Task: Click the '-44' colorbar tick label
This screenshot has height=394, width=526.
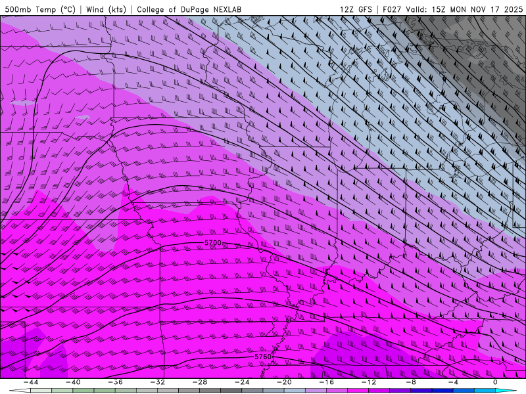Action: click(31, 382)
